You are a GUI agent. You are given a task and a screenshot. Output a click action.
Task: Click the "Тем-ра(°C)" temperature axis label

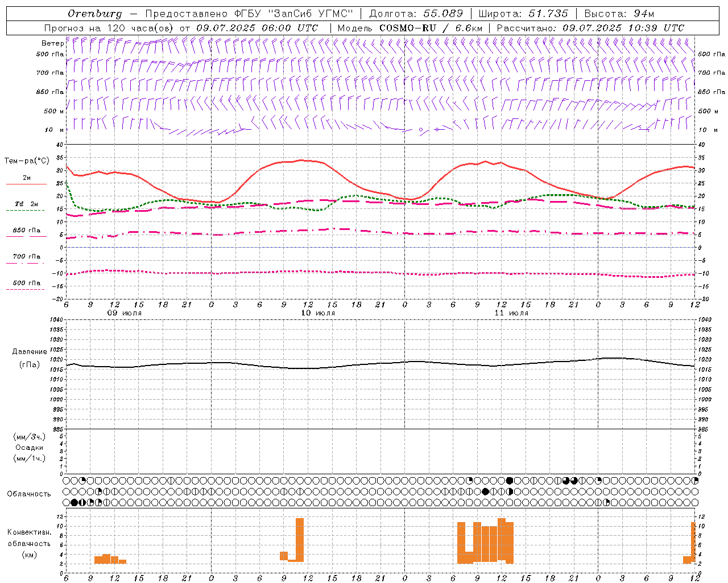27,161
